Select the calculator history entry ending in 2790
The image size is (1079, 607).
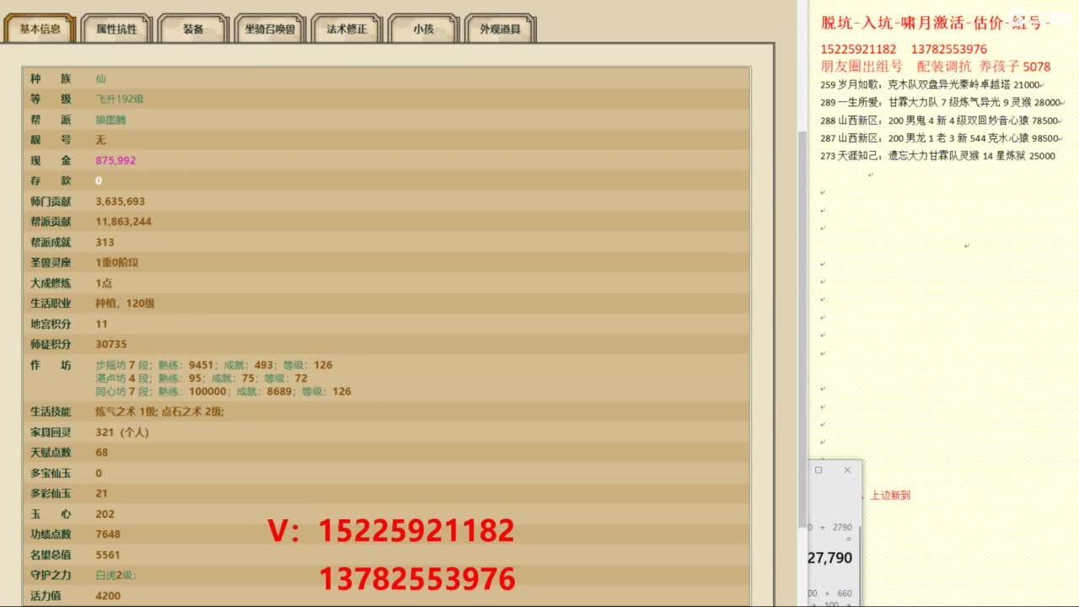click(840, 528)
